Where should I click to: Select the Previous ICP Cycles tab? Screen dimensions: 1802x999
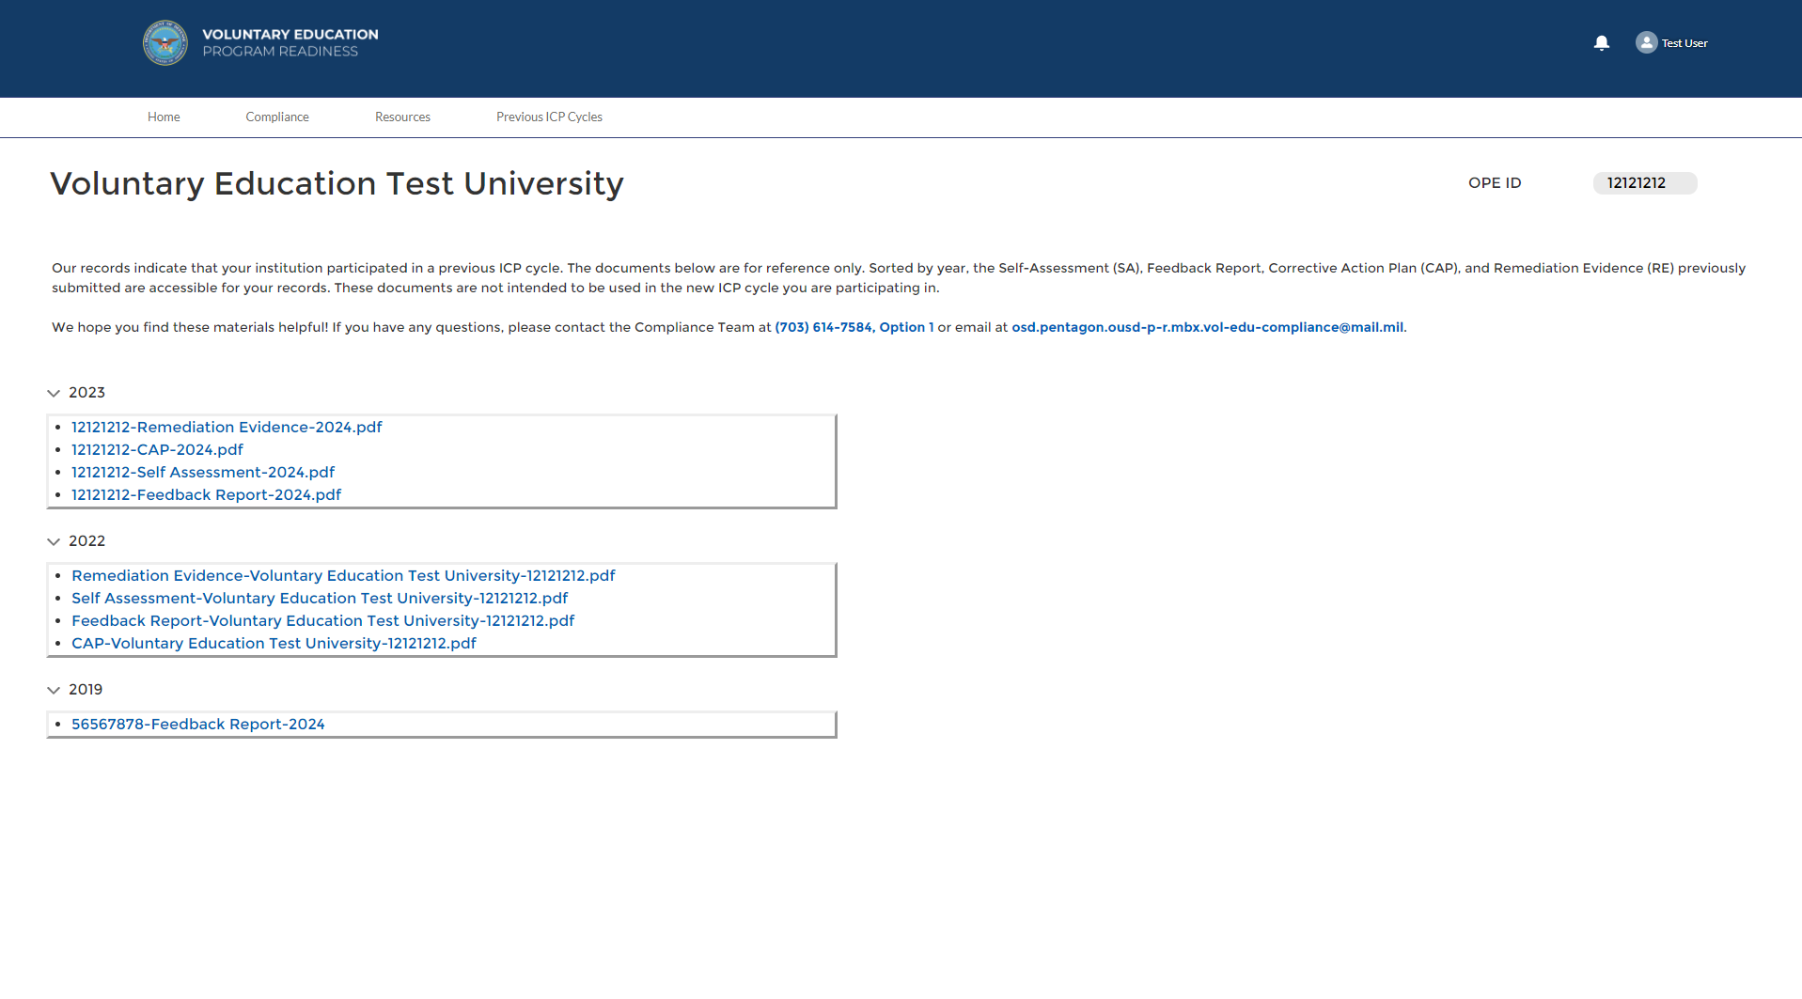(549, 117)
